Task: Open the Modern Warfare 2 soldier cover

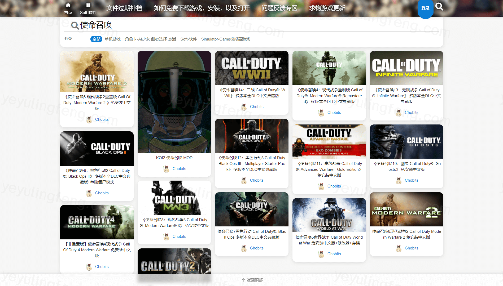Action: point(407,209)
